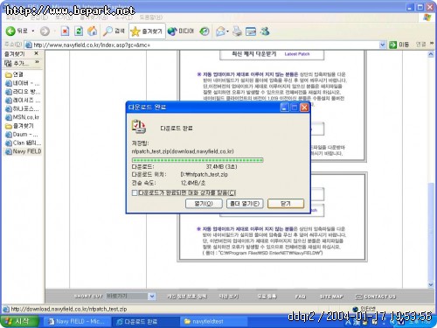Expand the links toolbar chevron
The width and height of the screenshot is (437, 328).
(432, 44)
